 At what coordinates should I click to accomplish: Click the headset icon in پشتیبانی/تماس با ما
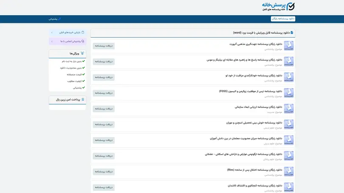coord(83,41)
